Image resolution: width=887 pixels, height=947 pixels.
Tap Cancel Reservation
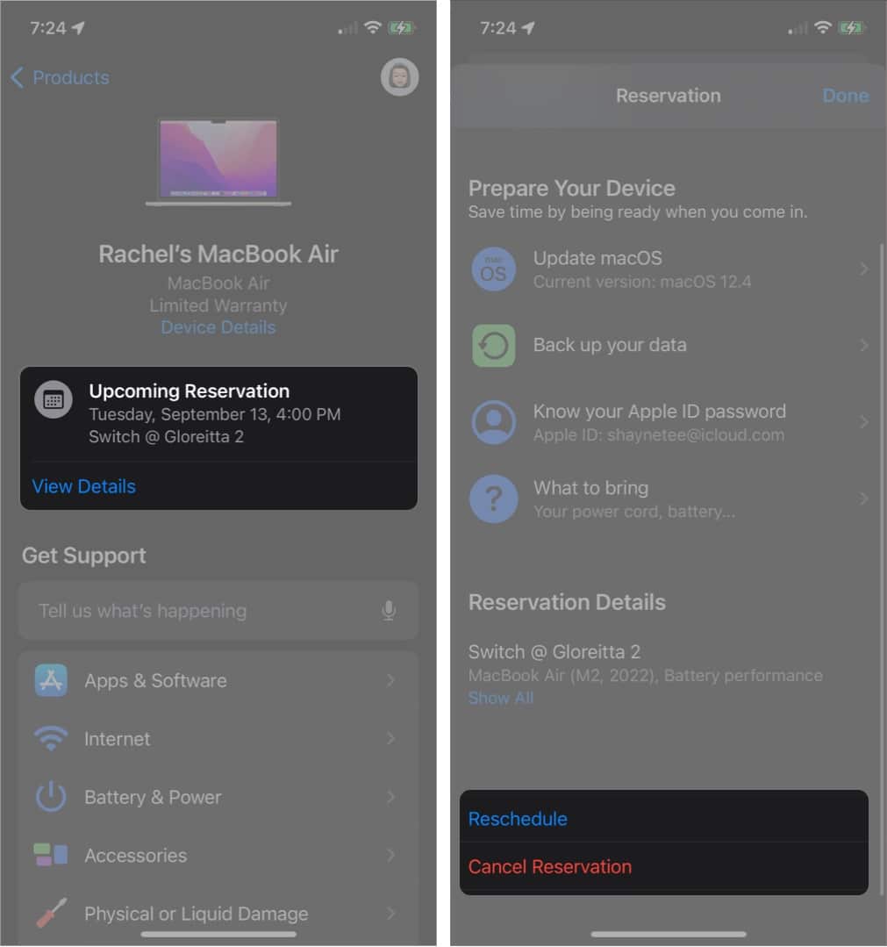coord(550,866)
